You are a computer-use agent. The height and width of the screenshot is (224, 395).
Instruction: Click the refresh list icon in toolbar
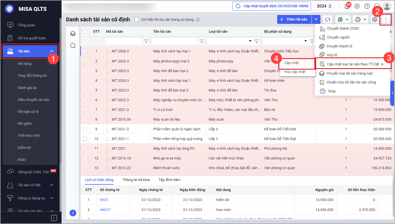coord(328,19)
